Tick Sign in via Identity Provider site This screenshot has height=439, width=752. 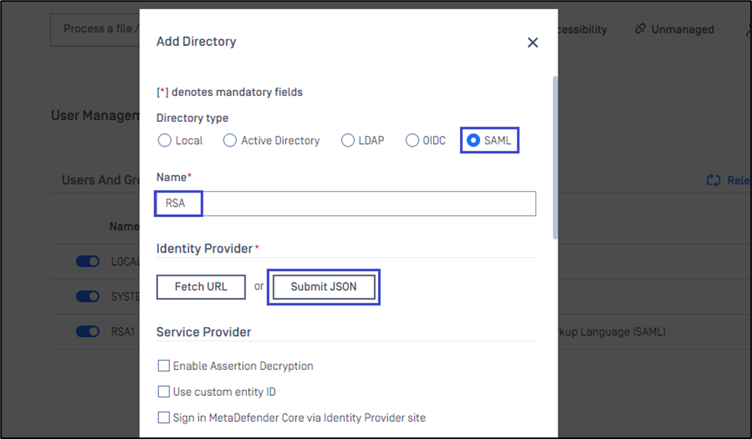(164, 418)
